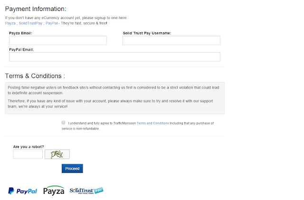
Task: Click the Payza logo at the bottom
Action: pyautogui.click(x=54, y=190)
